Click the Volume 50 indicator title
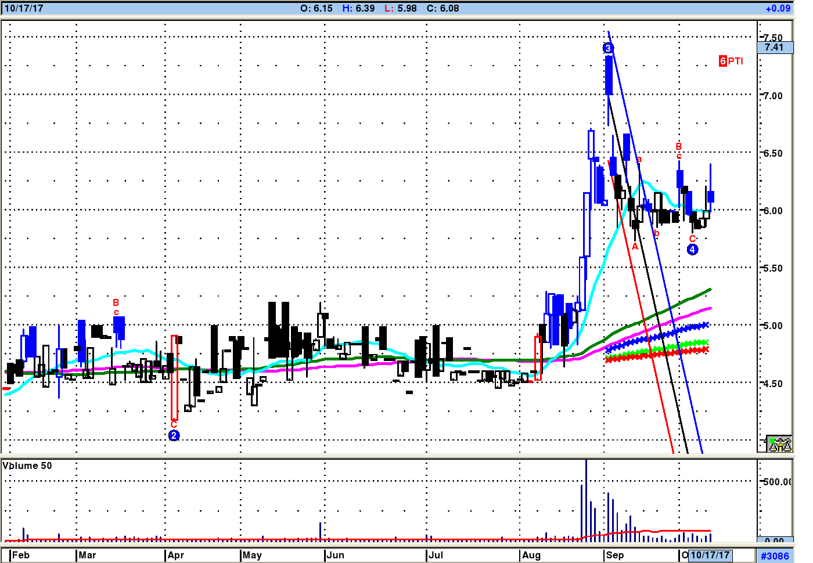Viewport: 813px width, 563px height. (x=27, y=465)
